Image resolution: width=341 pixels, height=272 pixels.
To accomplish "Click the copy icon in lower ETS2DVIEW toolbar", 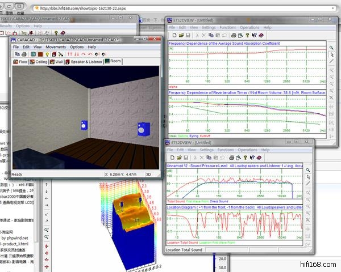I will pyautogui.click(x=209, y=157).
